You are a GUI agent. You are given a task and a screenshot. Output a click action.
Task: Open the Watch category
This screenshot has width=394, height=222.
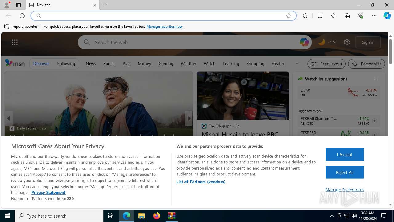(209, 64)
